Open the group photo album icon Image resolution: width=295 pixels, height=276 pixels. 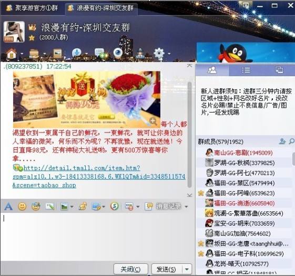[57, 54]
